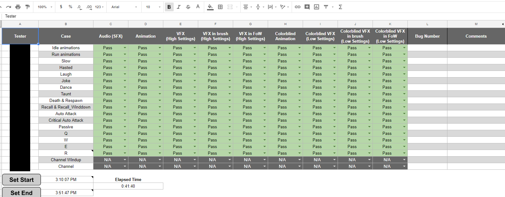Insert a chart from the toolbar
This screenshot has width=505, height=197.
pos(317,7)
